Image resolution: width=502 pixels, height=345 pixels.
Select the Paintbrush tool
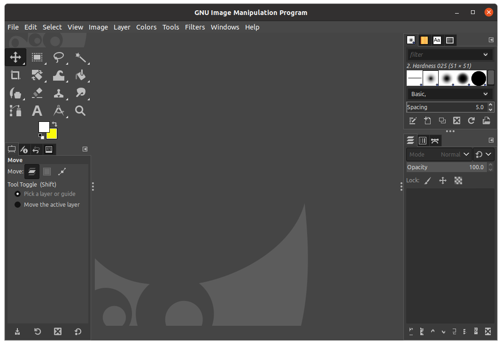[15, 93]
